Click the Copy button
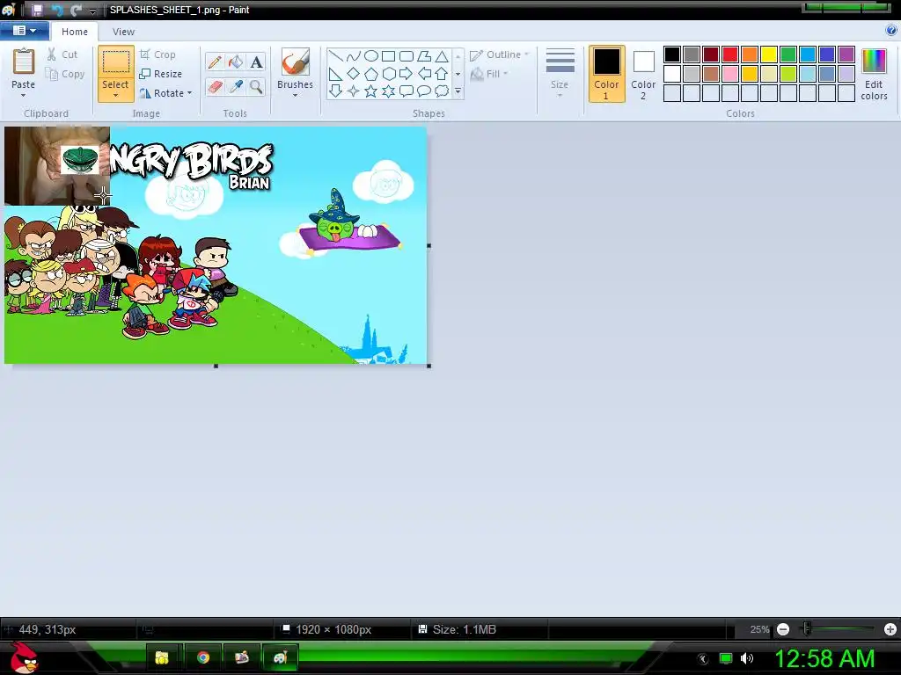901x675 pixels. click(x=65, y=74)
